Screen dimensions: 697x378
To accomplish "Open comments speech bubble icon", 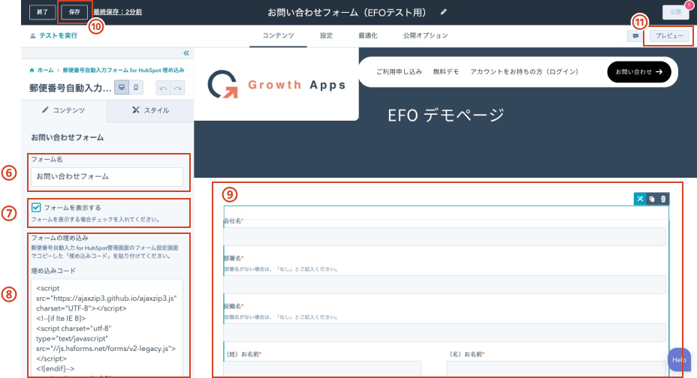I will click(635, 36).
